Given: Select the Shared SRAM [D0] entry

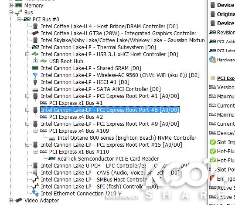Looking at the screenshot, I should click(91, 68).
